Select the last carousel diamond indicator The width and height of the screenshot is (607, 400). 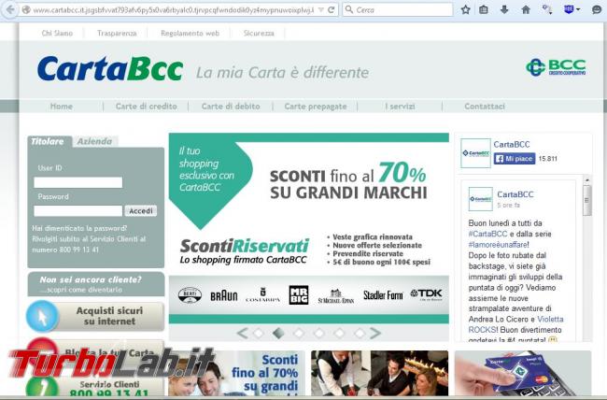[360, 333]
